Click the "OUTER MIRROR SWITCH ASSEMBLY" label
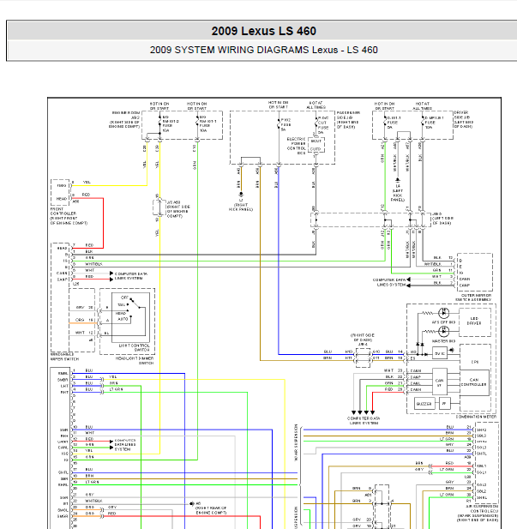 (473, 298)
